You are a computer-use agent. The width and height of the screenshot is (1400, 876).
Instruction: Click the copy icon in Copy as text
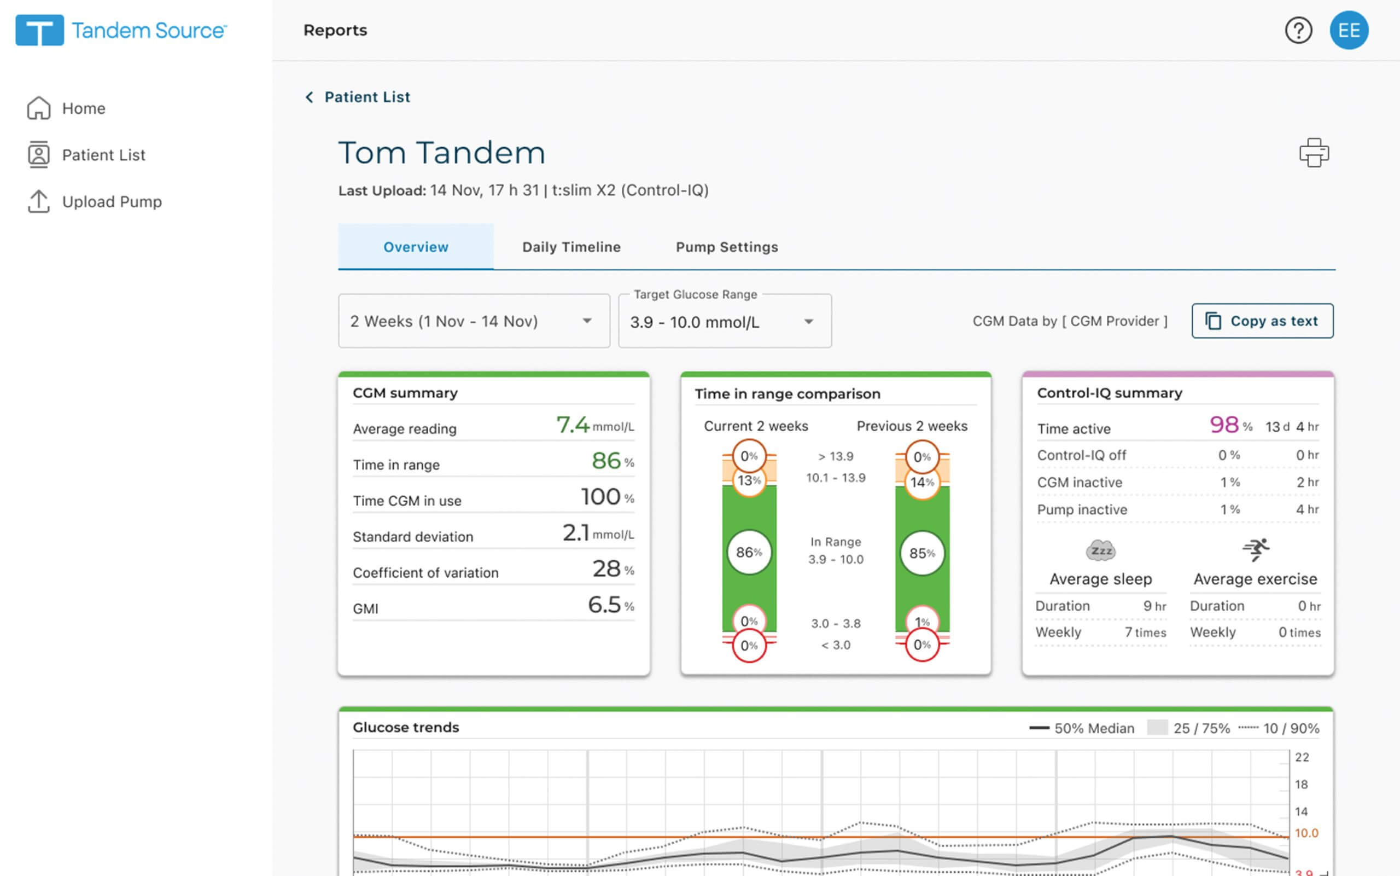click(x=1213, y=321)
